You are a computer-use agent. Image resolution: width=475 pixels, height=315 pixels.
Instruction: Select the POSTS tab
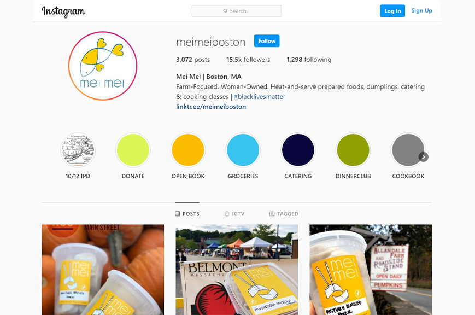pyautogui.click(x=187, y=214)
